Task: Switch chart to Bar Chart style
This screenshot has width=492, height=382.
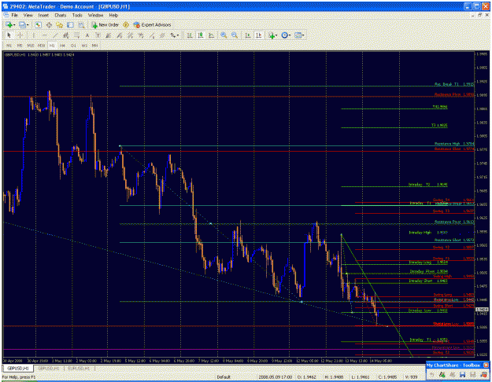Action: coord(190,35)
